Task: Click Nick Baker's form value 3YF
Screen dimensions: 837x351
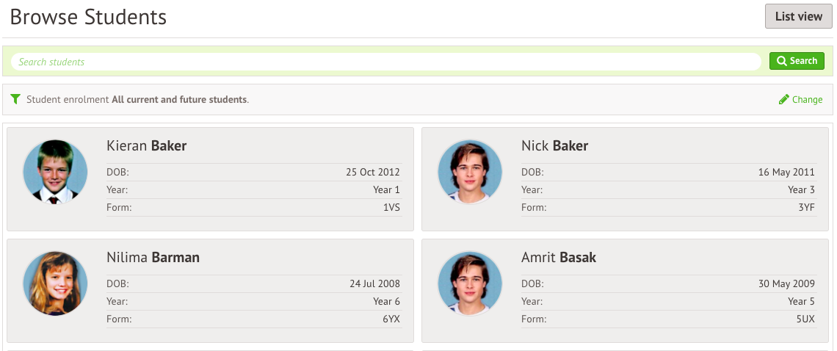Action: pyautogui.click(x=806, y=208)
